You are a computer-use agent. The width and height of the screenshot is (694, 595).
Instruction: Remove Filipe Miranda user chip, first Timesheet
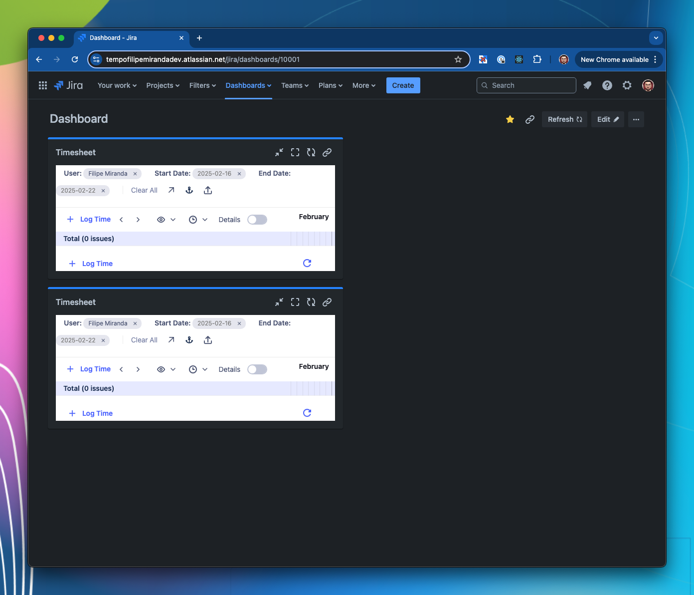[x=135, y=174]
